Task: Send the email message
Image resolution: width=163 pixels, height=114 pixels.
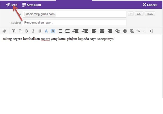Action: click(11, 5)
